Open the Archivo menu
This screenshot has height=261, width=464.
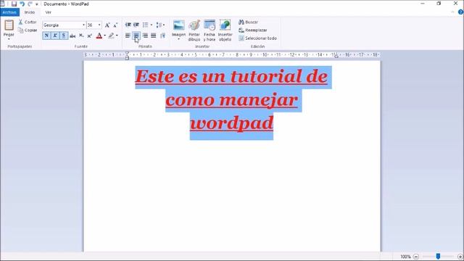tap(9, 12)
